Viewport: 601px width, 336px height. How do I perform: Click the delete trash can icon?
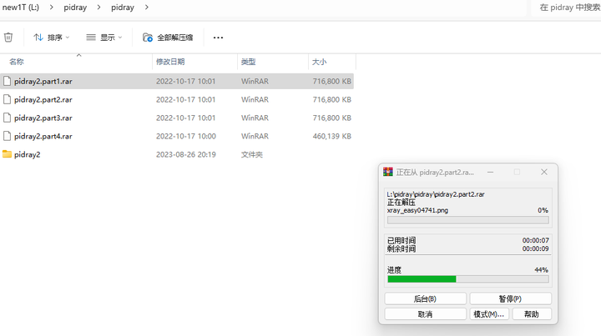click(x=8, y=38)
